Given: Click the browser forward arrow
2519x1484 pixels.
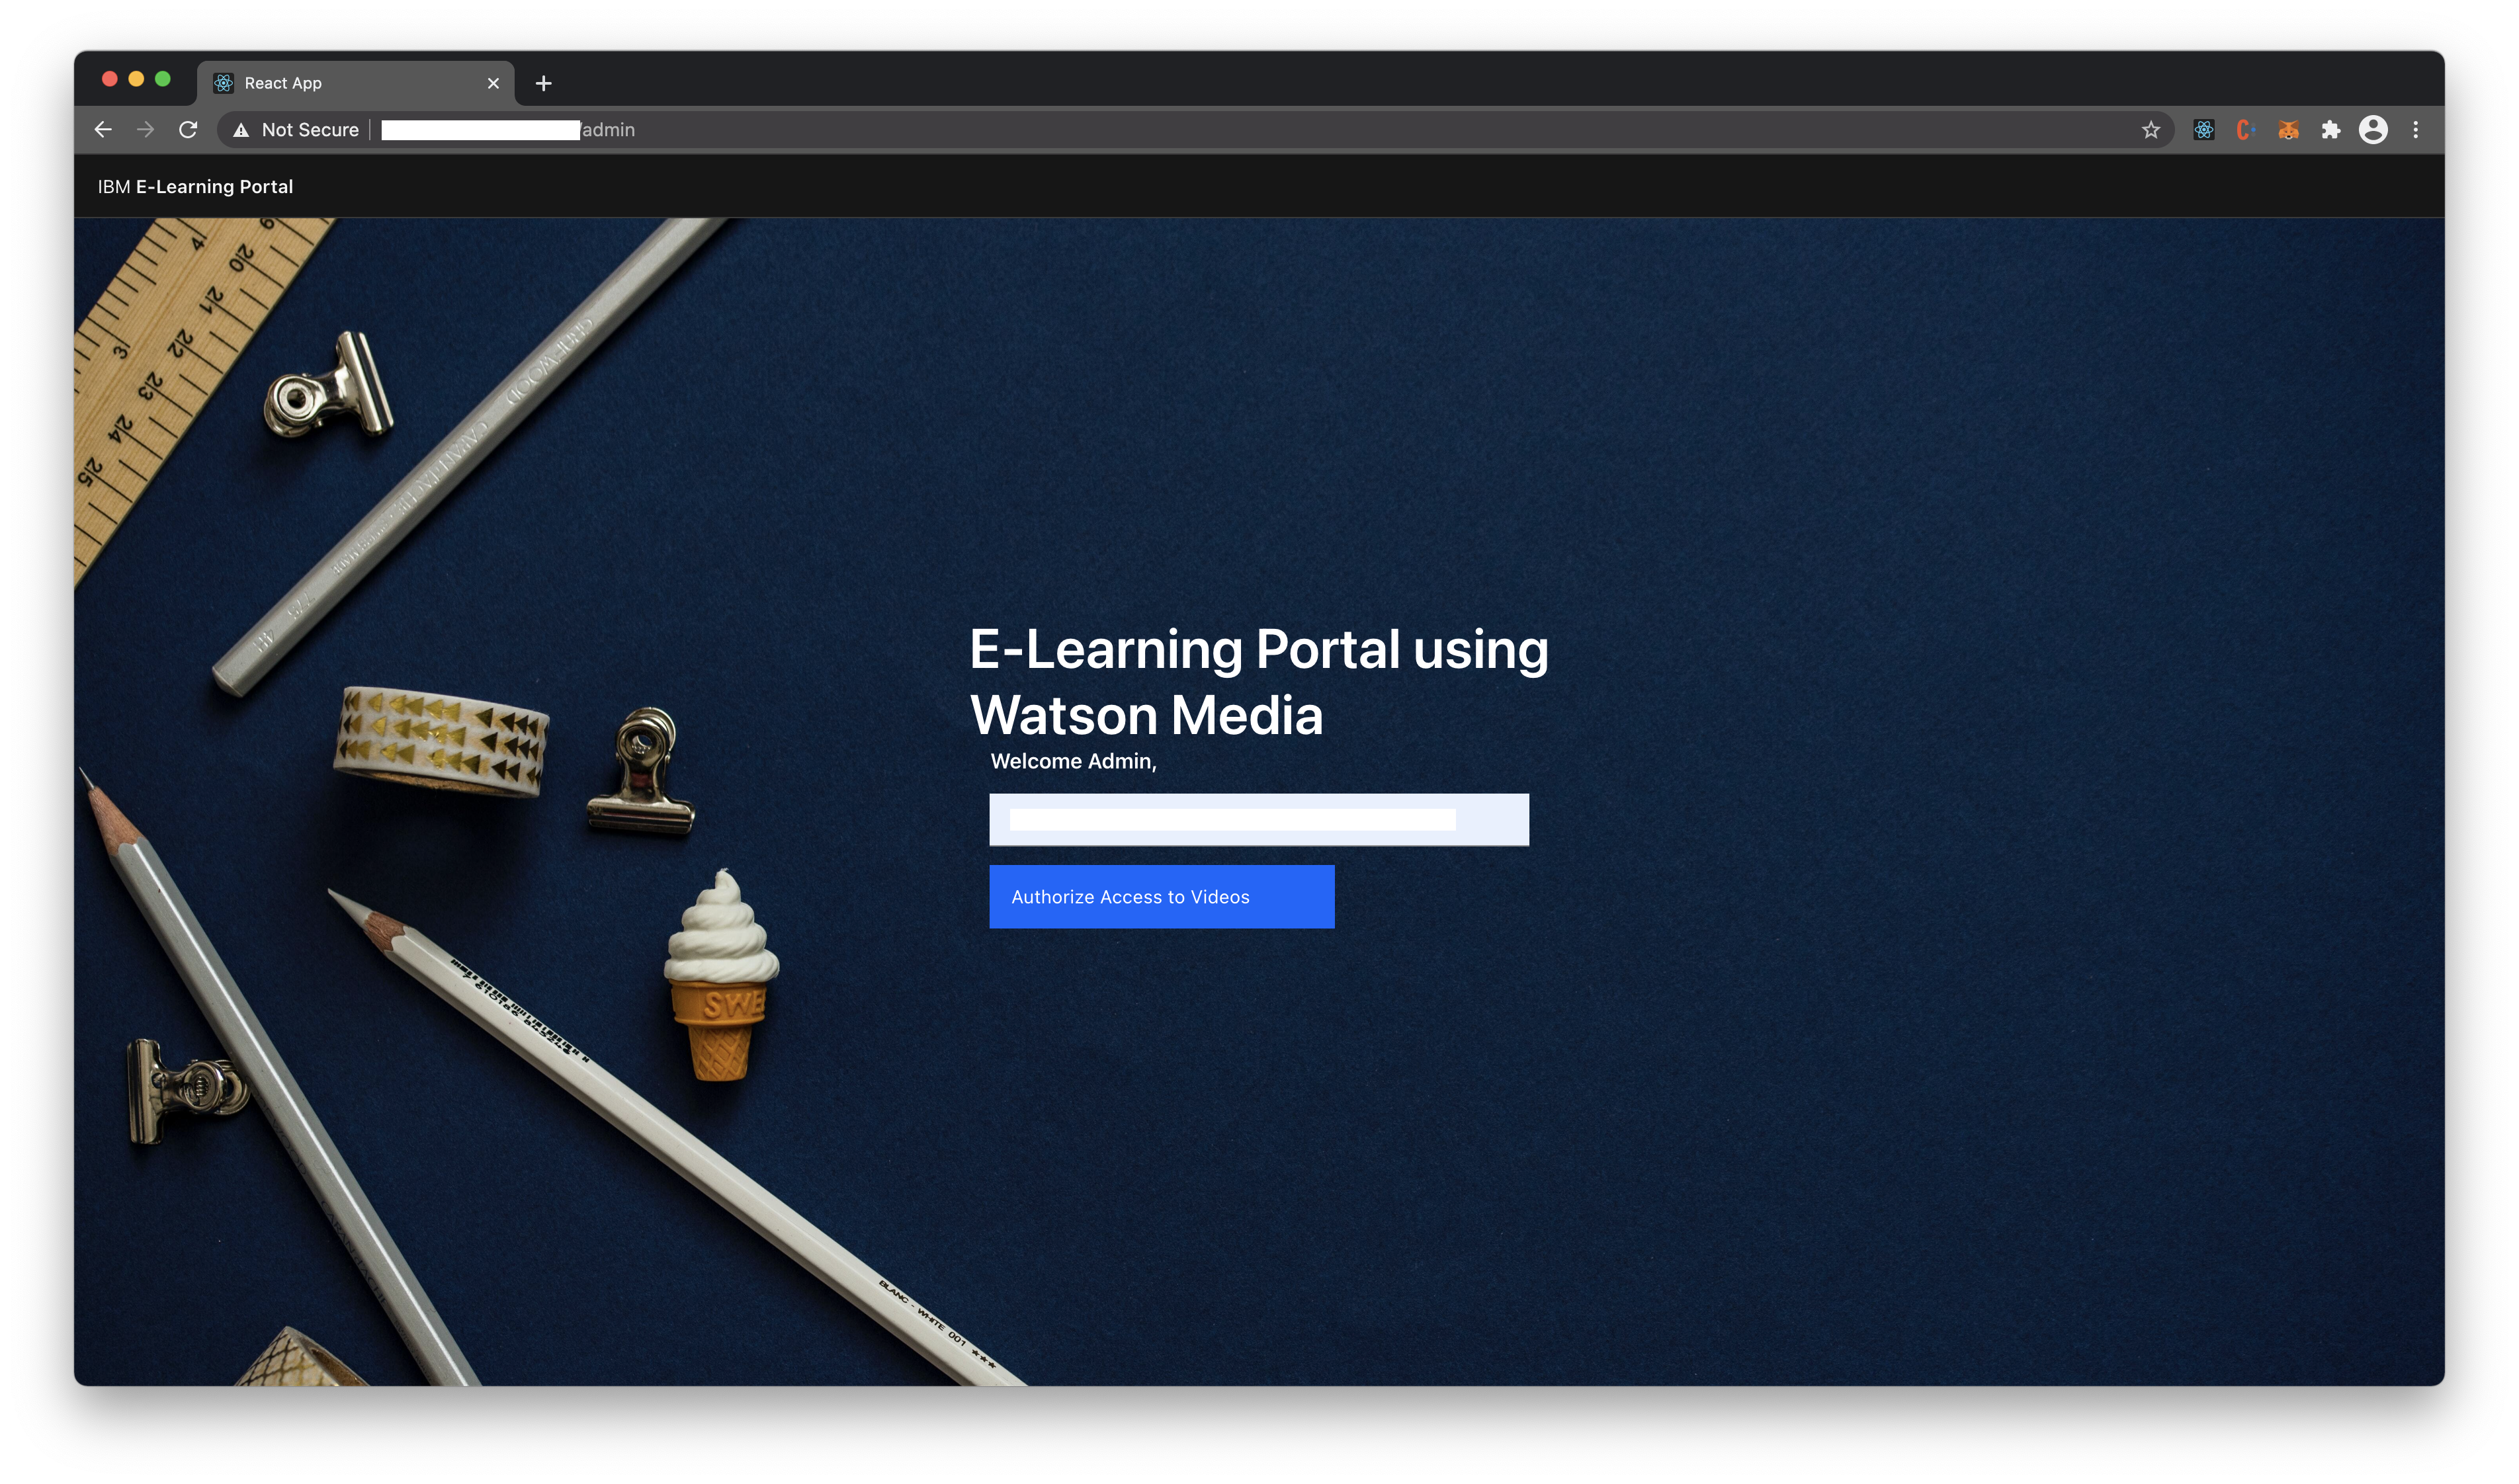Looking at the screenshot, I should pos(146,130).
